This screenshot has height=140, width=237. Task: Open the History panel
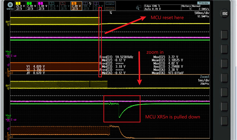(186, 7)
